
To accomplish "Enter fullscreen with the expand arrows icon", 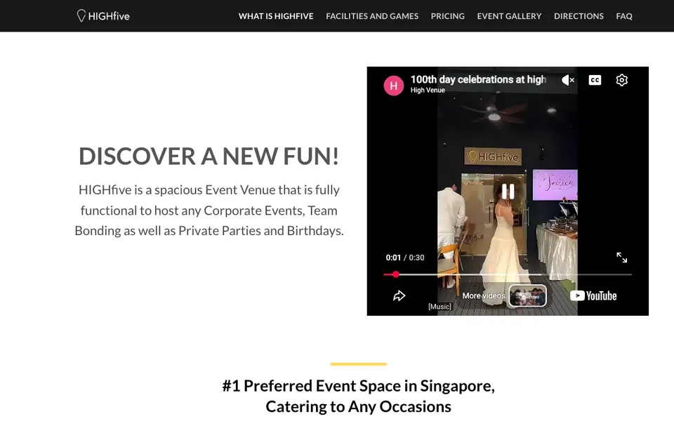I will (x=621, y=258).
